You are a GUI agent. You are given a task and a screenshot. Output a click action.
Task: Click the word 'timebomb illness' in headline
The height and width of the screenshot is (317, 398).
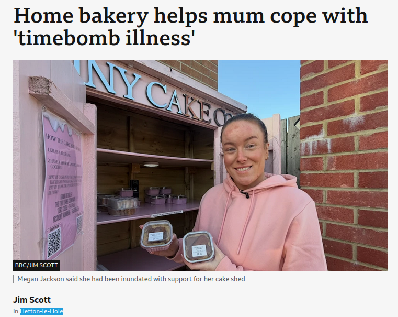coord(104,38)
